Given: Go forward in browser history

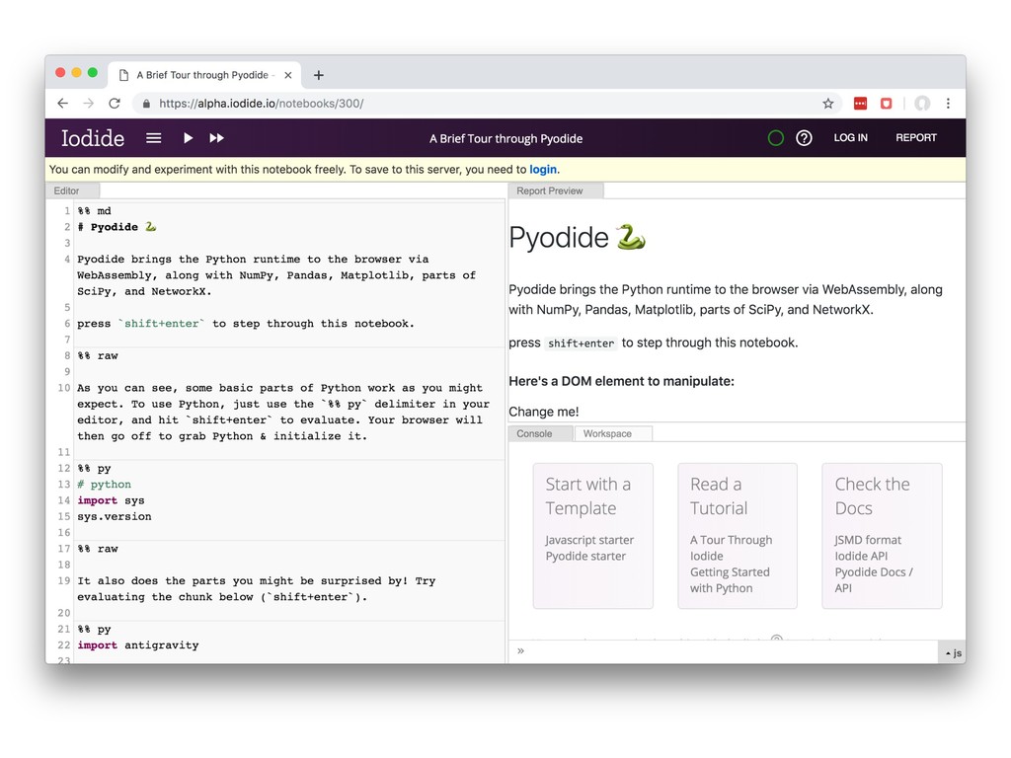Looking at the screenshot, I should pyautogui.click(x=88, y=103).
